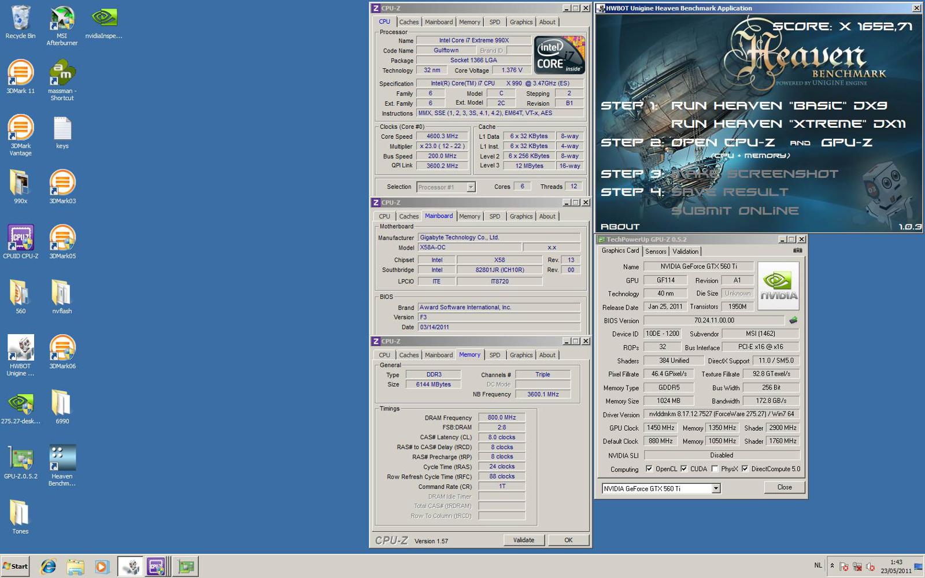Screen dimensions: 925x578
Task: Open the nvflash folder
Action: [x=62, y=297]
